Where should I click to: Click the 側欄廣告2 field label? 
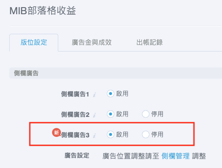(x=75, y=115)
